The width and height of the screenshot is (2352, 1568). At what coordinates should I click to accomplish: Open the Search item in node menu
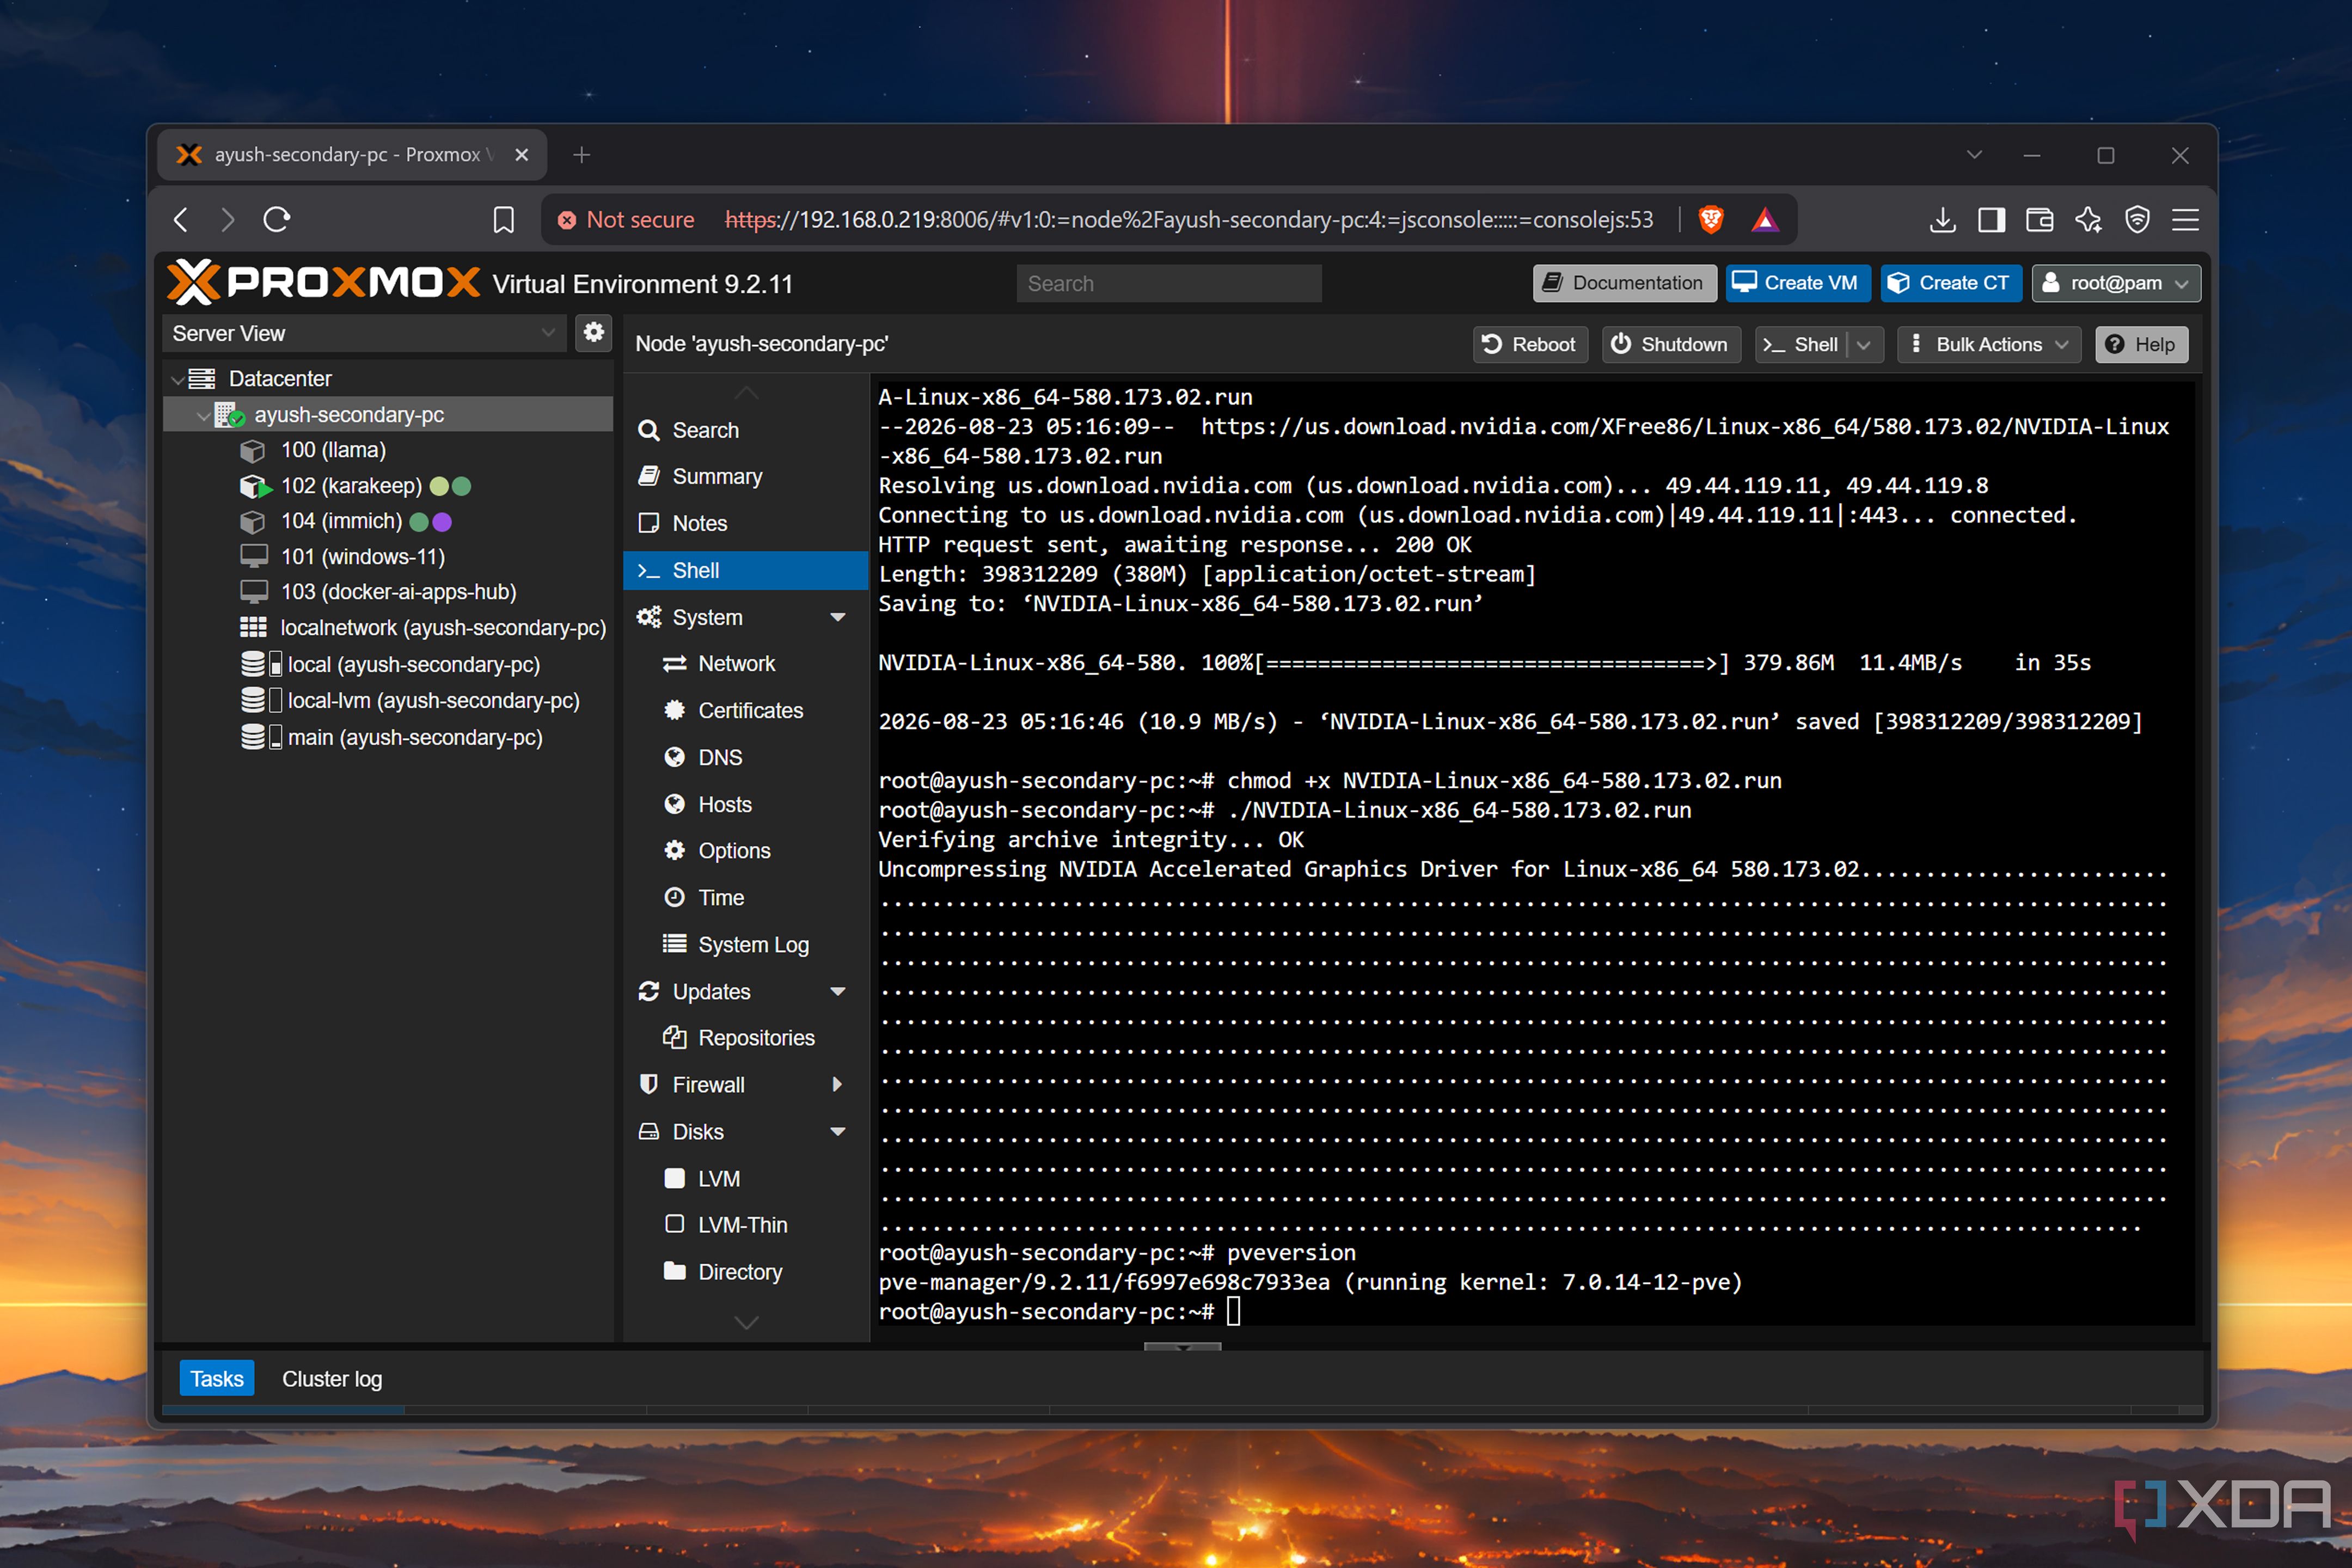point(746,430)
